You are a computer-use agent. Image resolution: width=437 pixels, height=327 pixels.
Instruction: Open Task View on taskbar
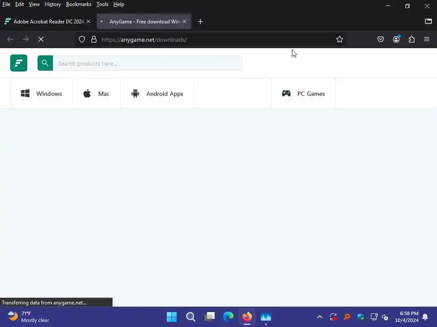210,317
